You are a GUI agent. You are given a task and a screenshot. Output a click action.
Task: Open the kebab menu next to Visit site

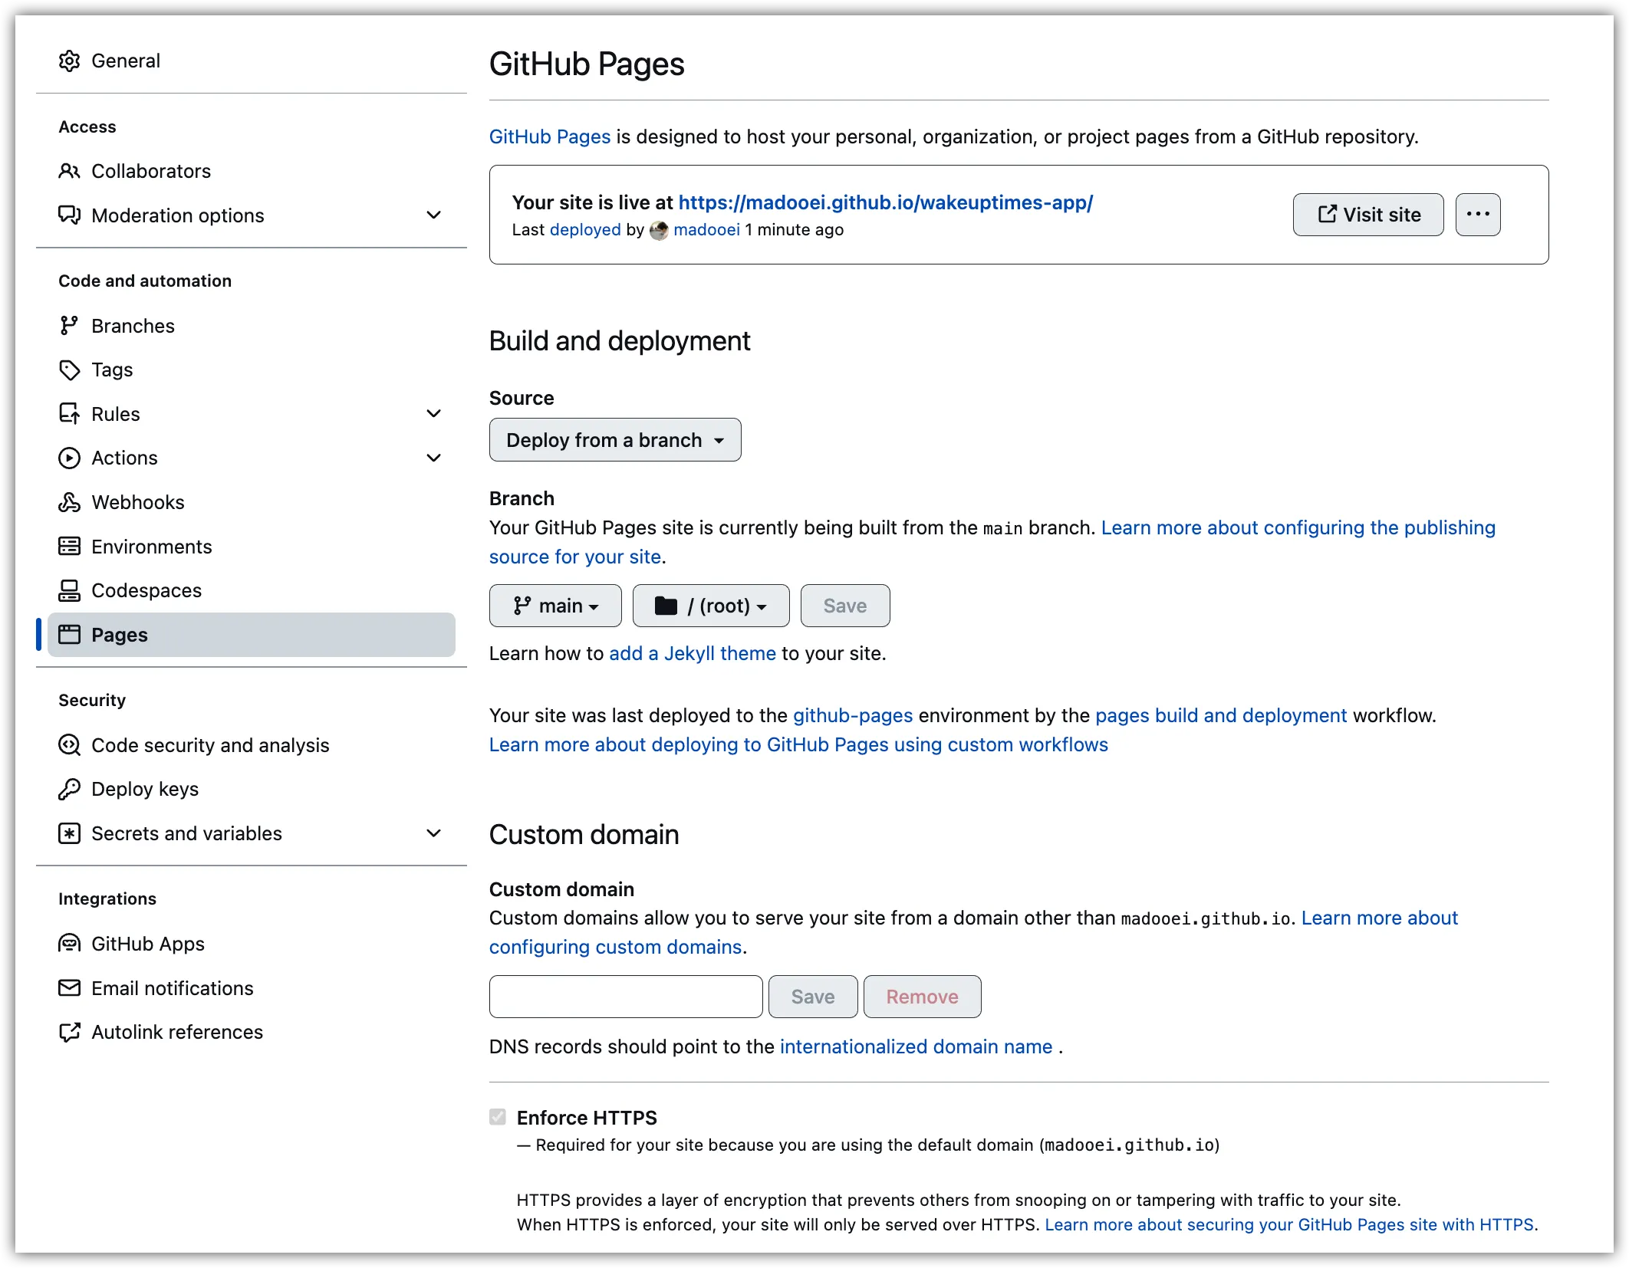pos(1477,215)
